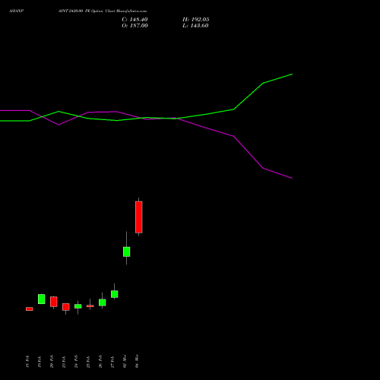Select the small red candlestick for 18 Feb
380x380 pixels.
pyautogui.click(x=30, y=309)
